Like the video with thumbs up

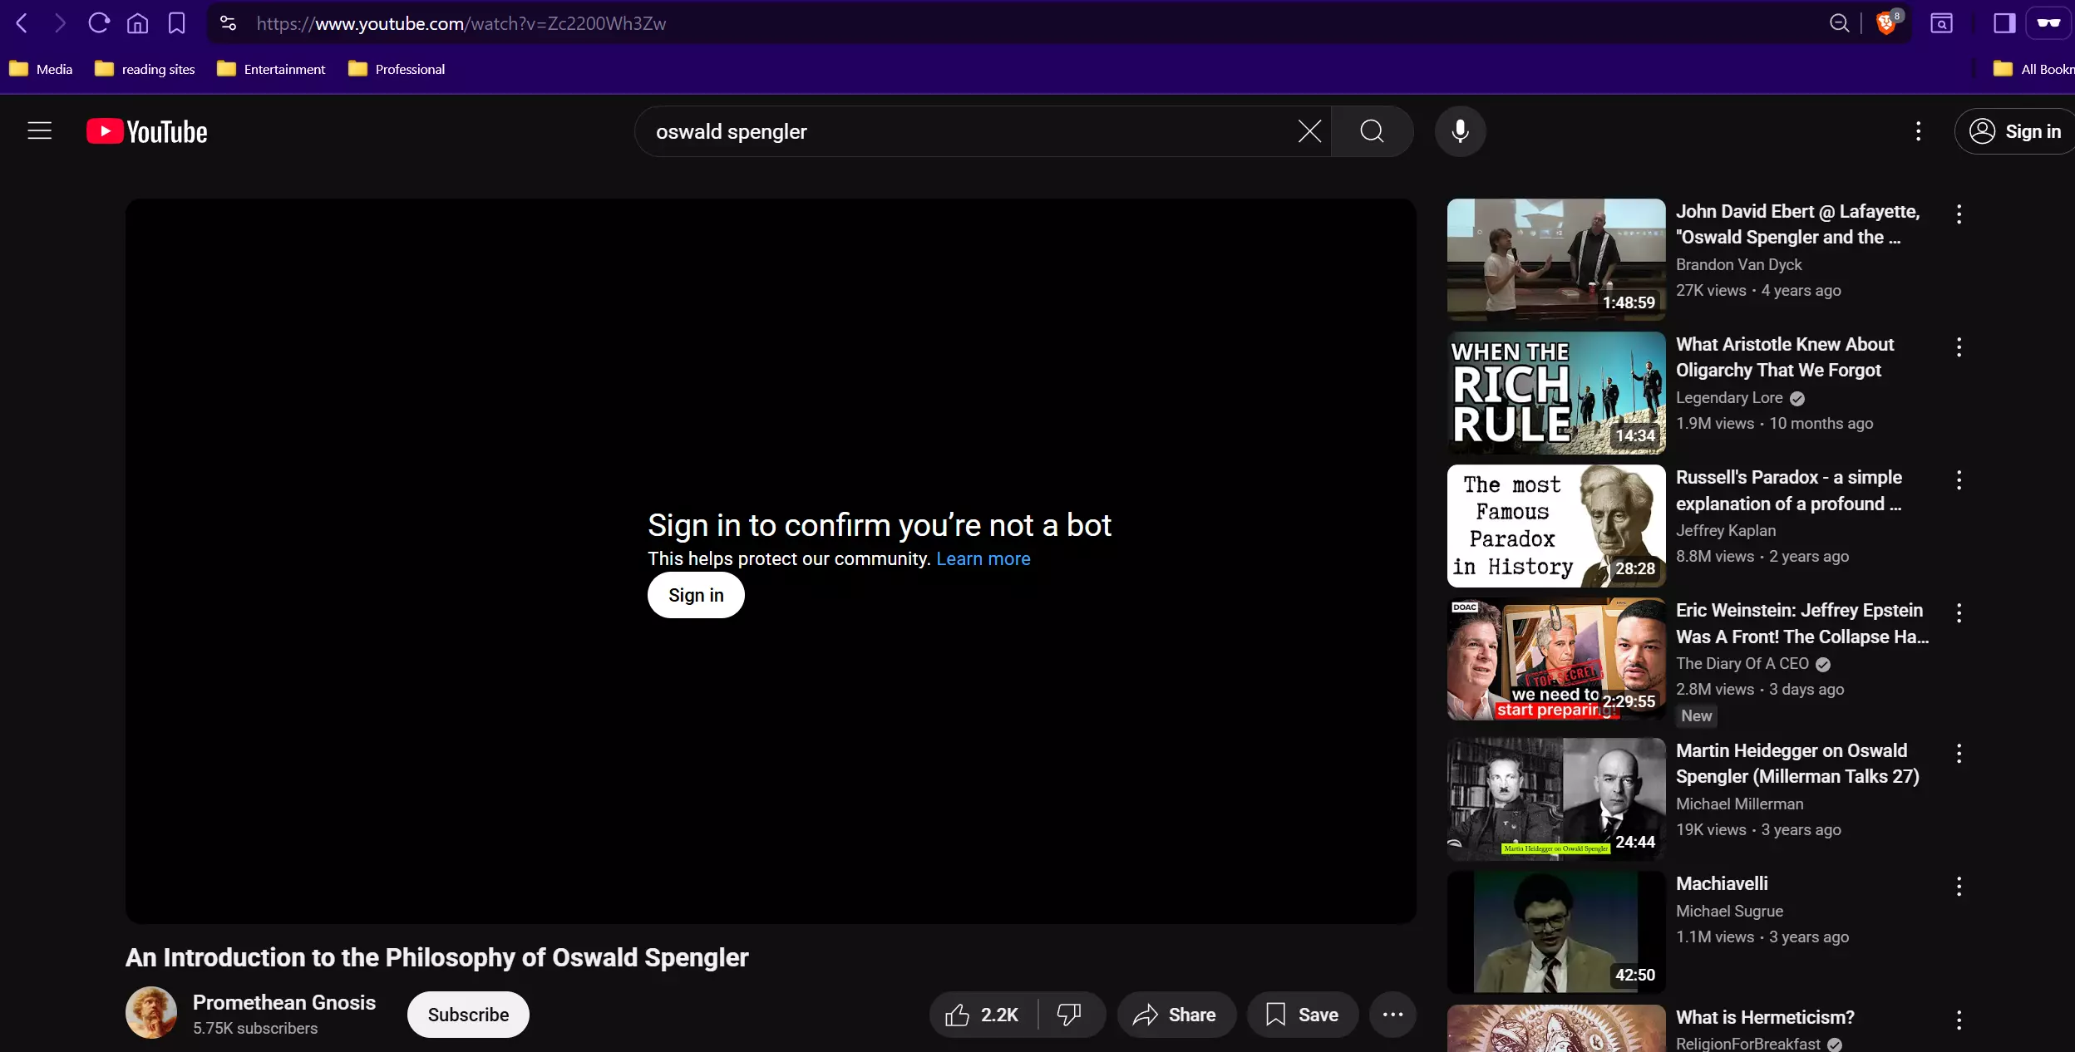983,1015
